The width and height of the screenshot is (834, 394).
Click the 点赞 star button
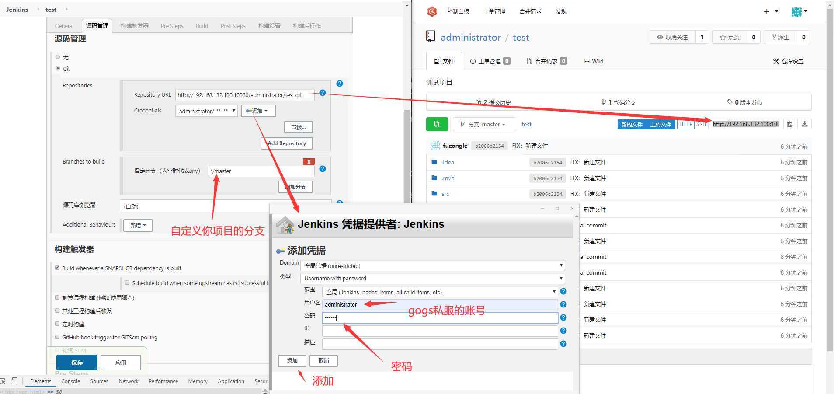[730, 37]
